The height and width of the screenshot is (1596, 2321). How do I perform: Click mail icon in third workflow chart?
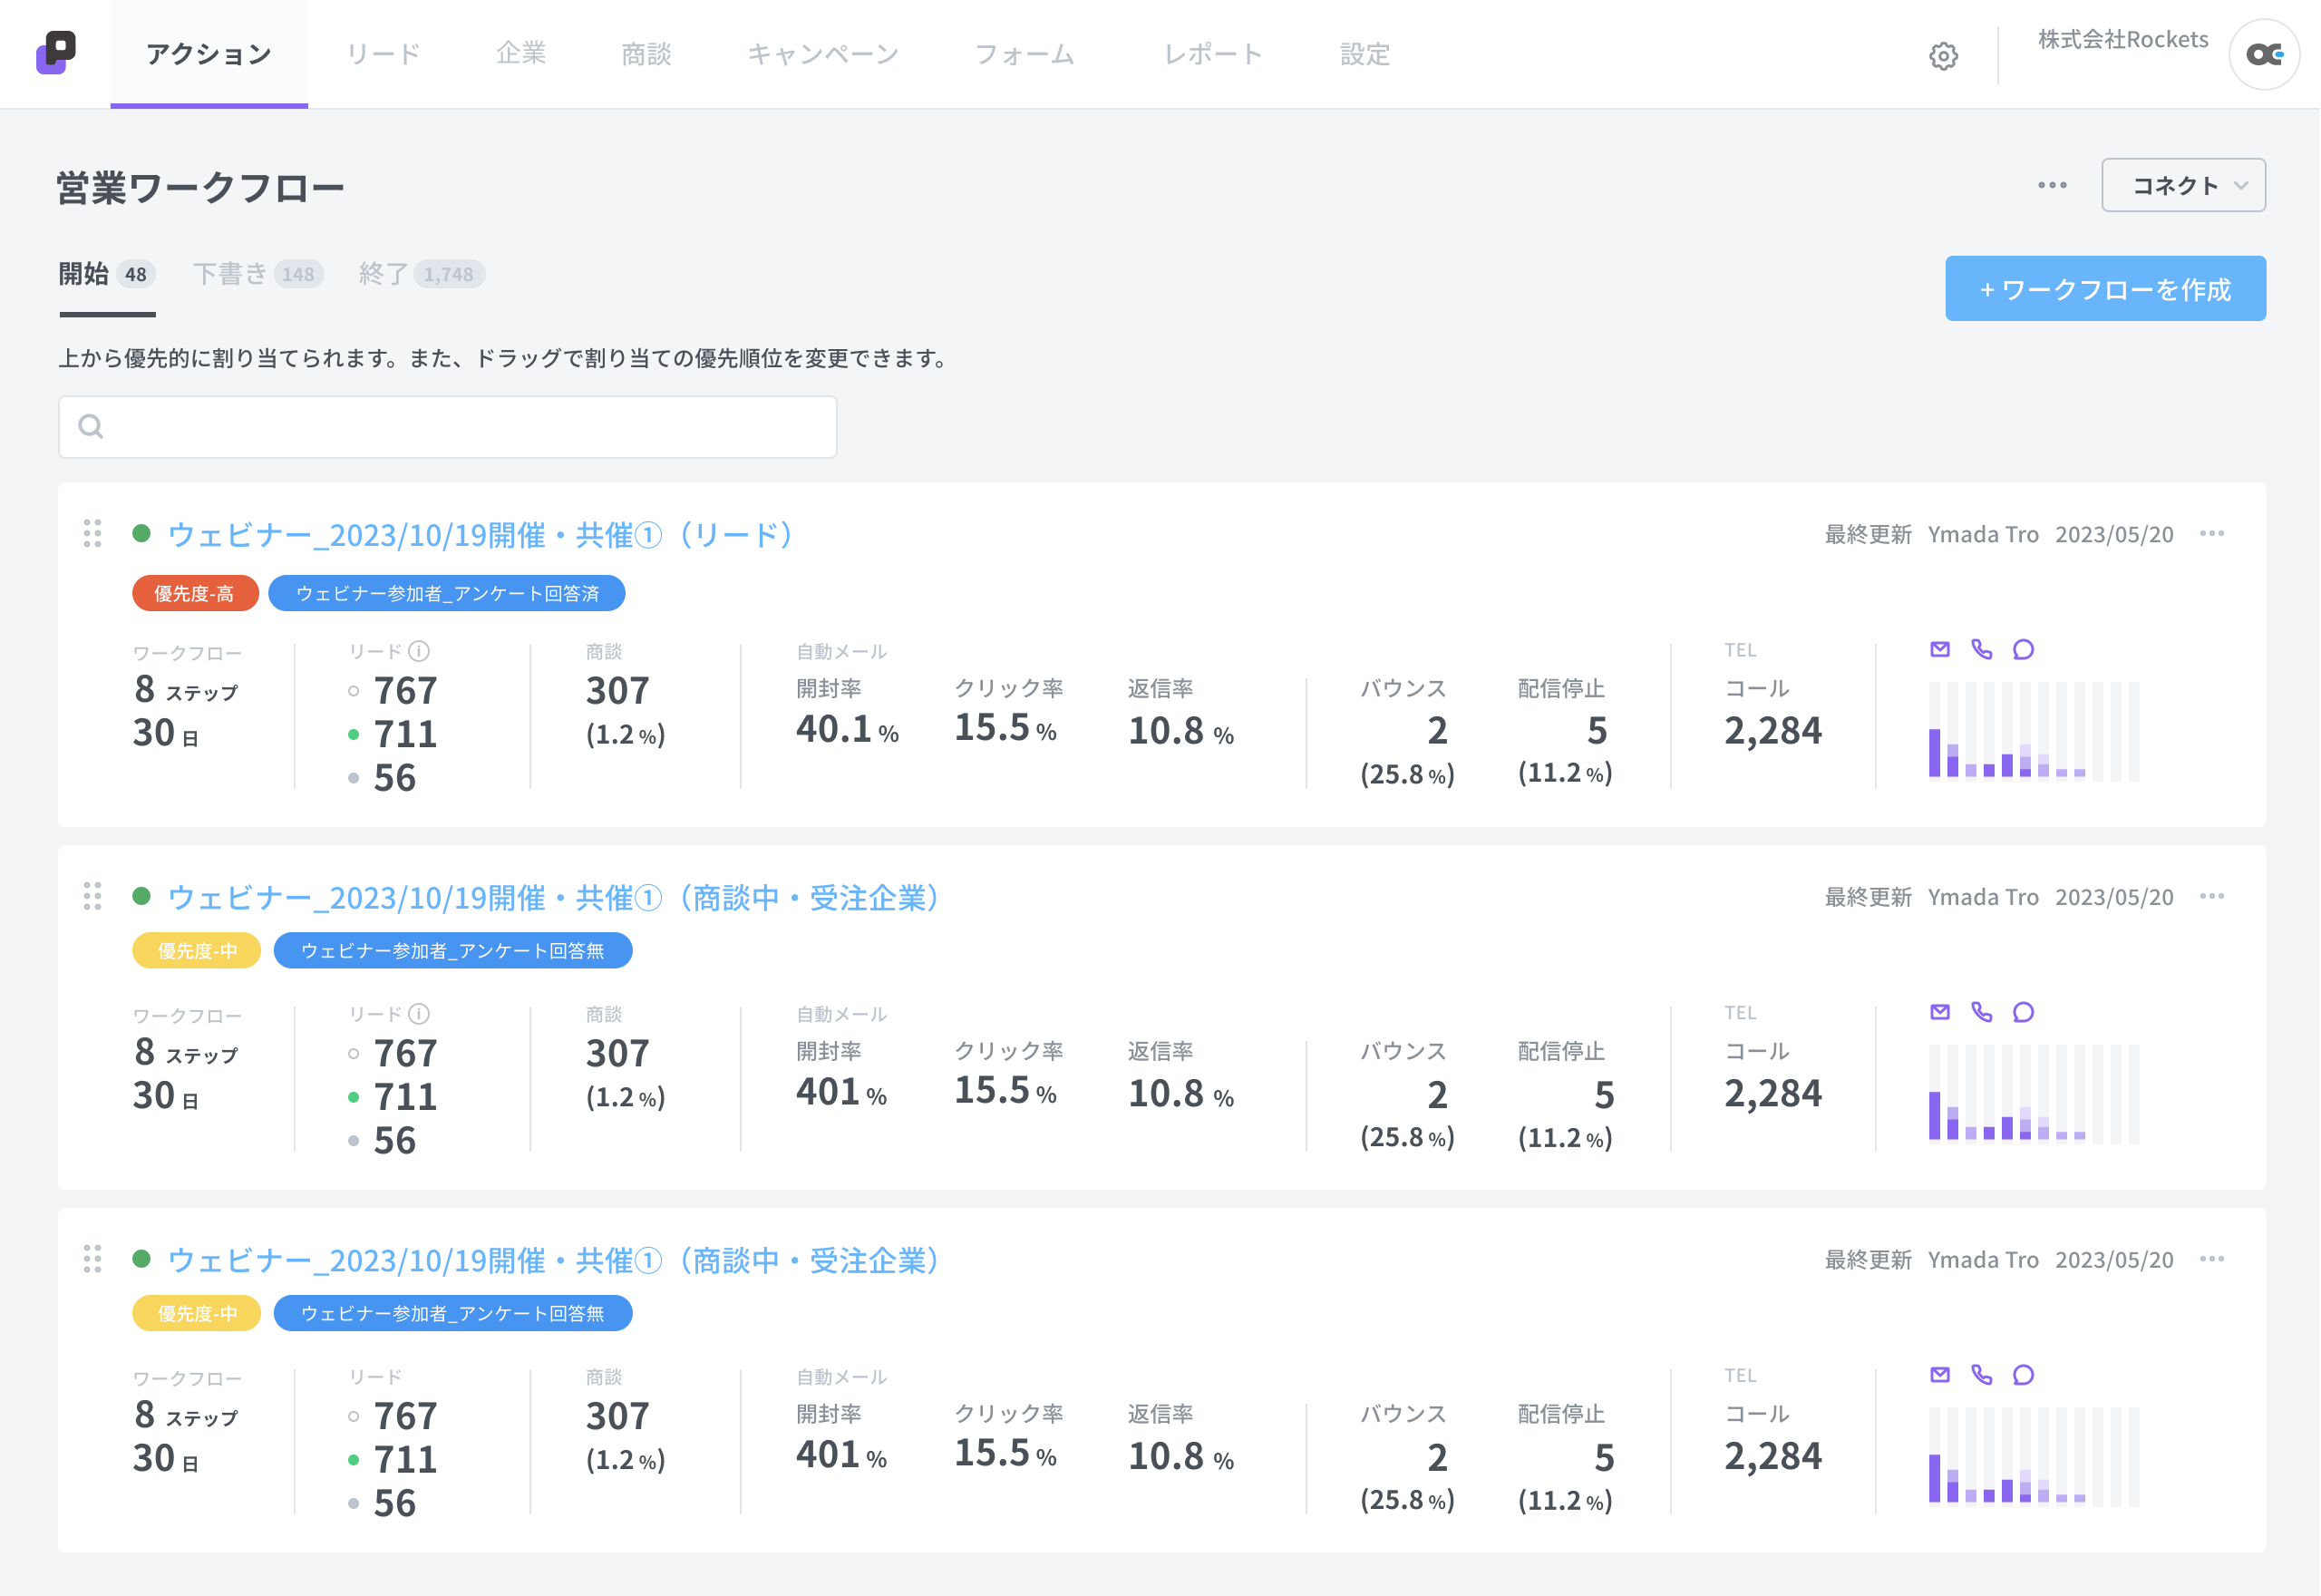point(1942,1376)
